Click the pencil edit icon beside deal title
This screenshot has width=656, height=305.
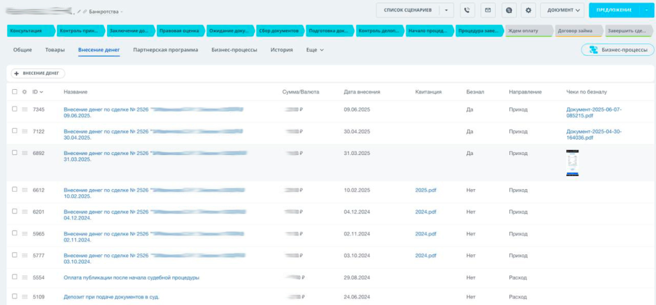pos(79,12)
